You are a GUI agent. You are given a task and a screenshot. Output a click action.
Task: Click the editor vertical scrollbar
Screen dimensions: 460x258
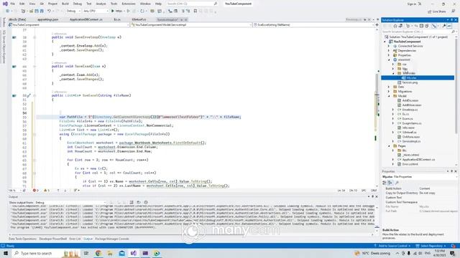click(x=377, y=108)
